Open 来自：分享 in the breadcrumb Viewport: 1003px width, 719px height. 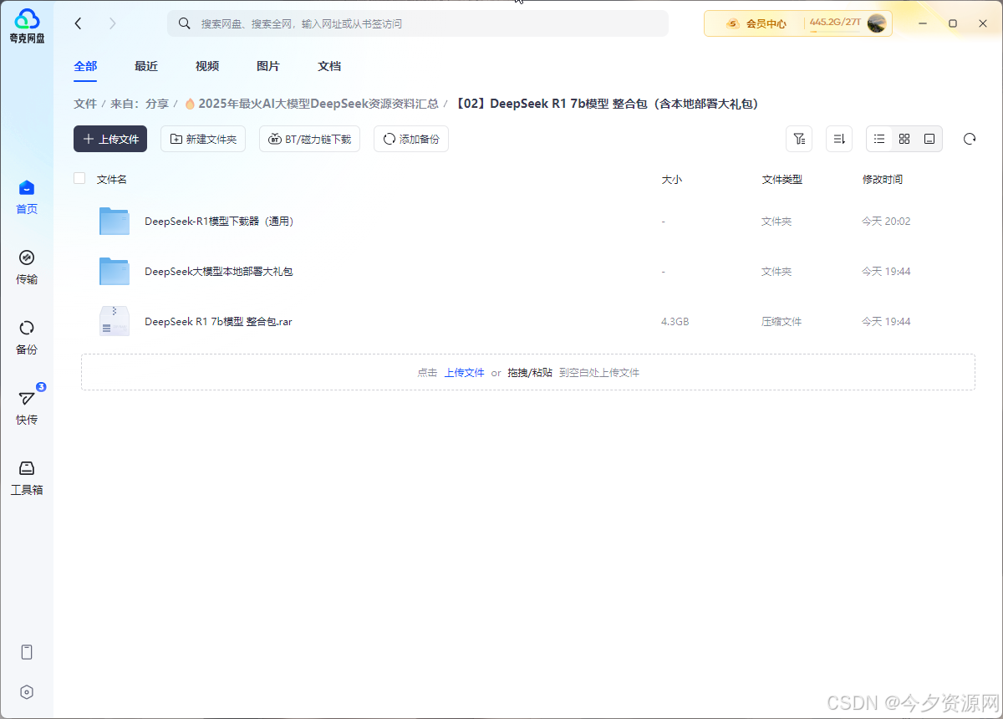click(140, 104)
